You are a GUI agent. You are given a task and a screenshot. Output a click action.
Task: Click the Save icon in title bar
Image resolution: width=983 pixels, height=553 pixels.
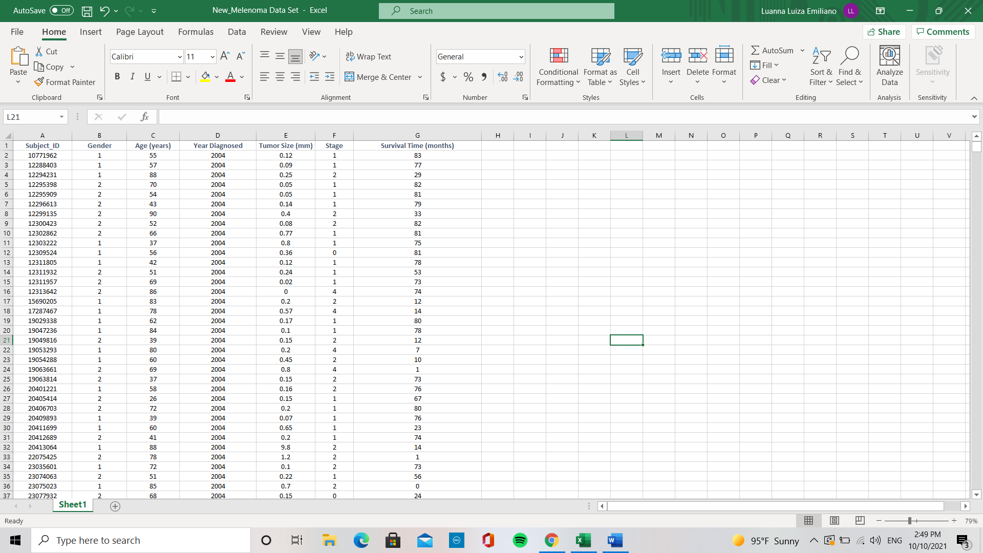coord(87,11)
